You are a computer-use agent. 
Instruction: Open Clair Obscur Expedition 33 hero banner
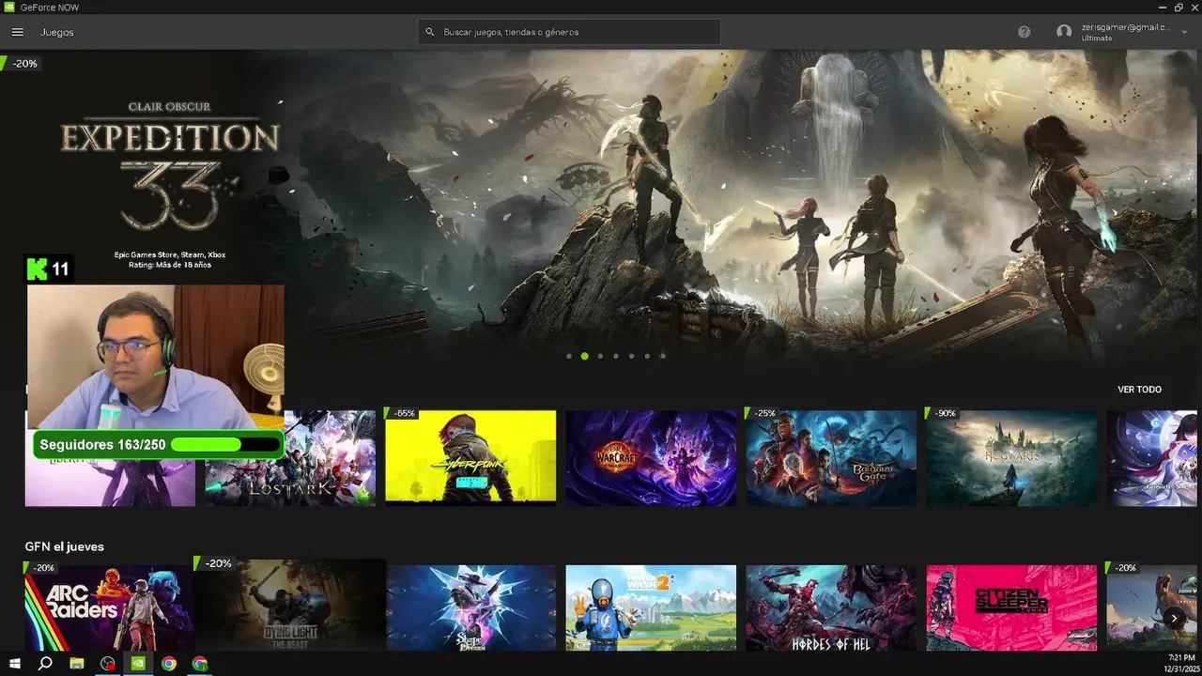tap(601, 207)
